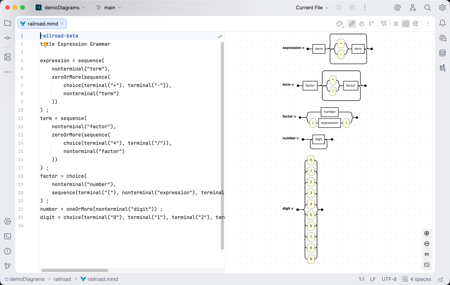The height and width of the screenshot is (285, 450).
Task: Change the 4 spaces indent setting
Action: pos(417,279)
